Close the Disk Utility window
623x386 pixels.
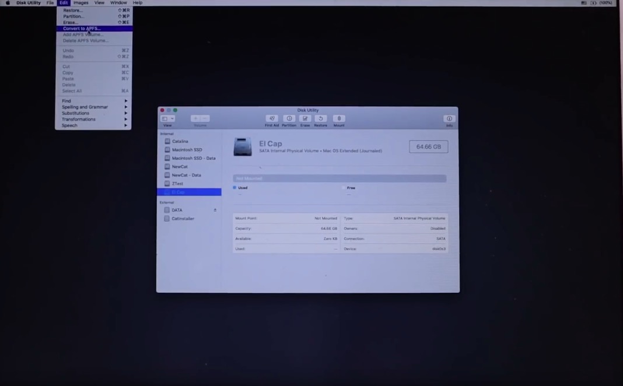[162, 110]
